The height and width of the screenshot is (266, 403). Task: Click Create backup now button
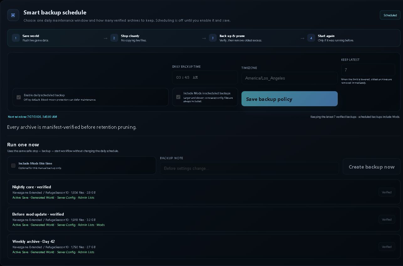pos(372,167)
